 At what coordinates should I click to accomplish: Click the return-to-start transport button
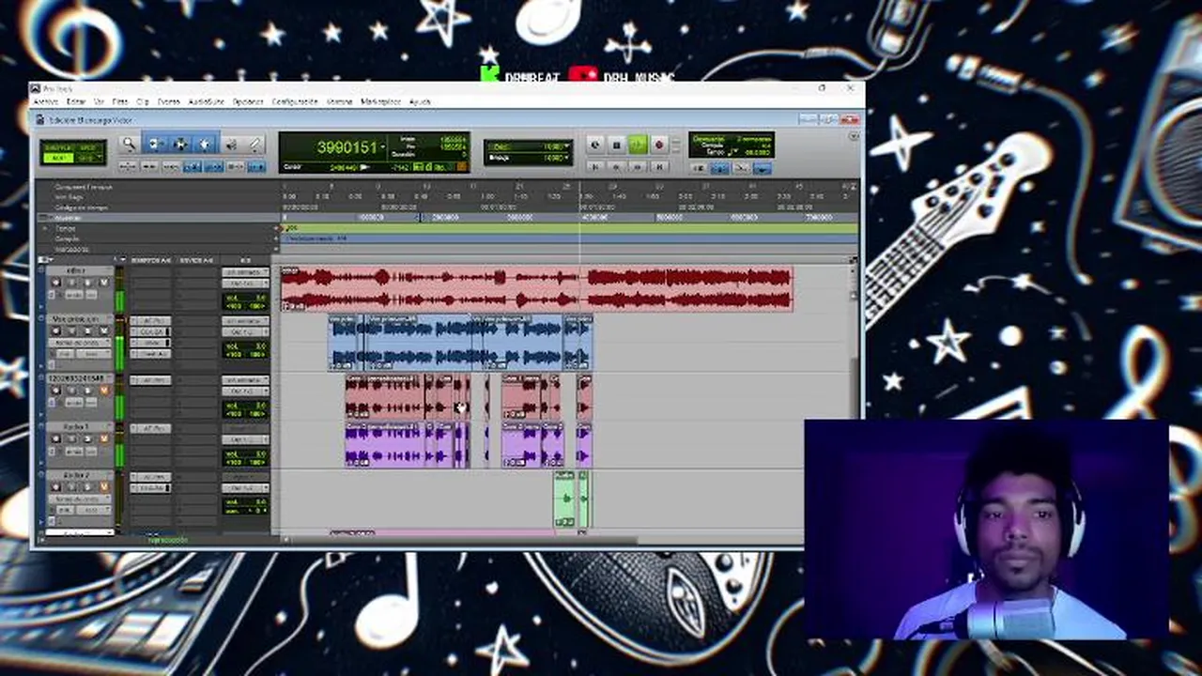tap(595, 166)
